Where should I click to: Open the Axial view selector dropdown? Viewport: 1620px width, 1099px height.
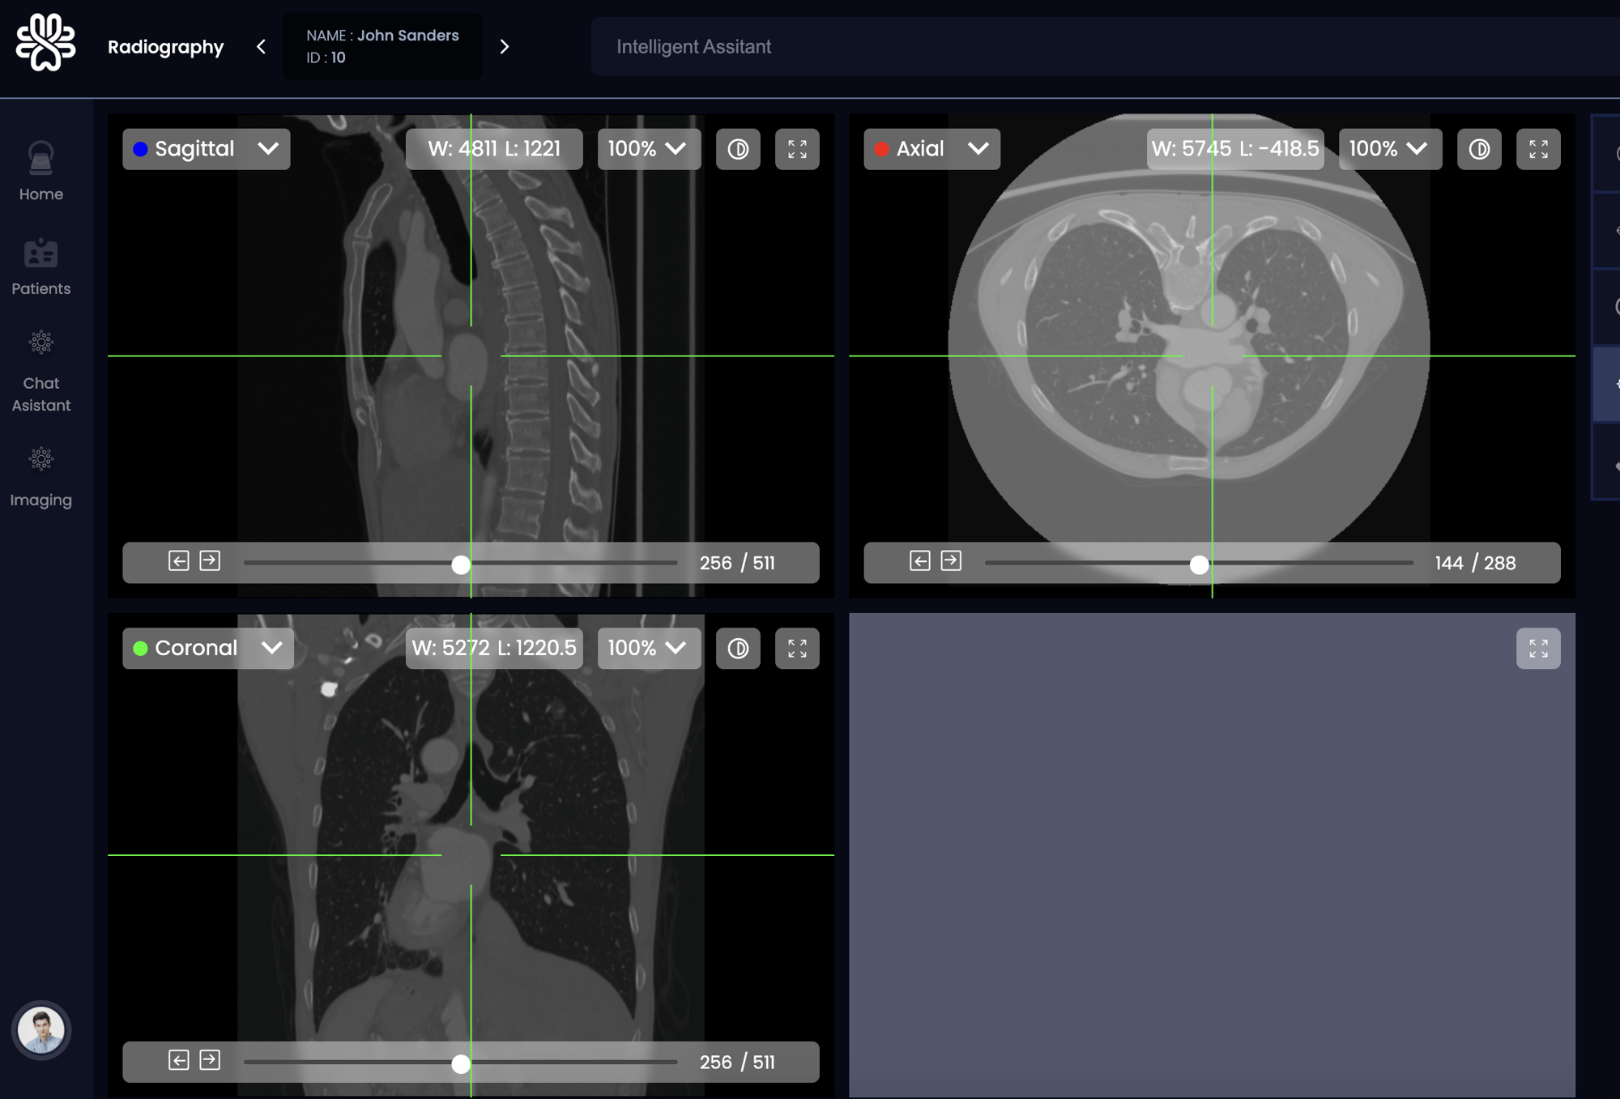click(932, 149)
